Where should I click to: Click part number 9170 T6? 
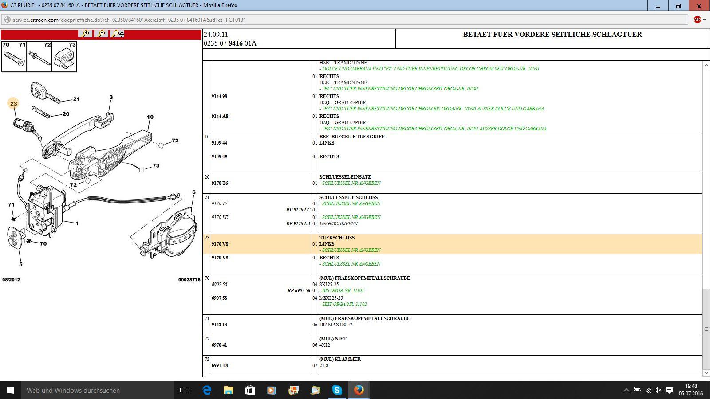[x=220, y=183]
